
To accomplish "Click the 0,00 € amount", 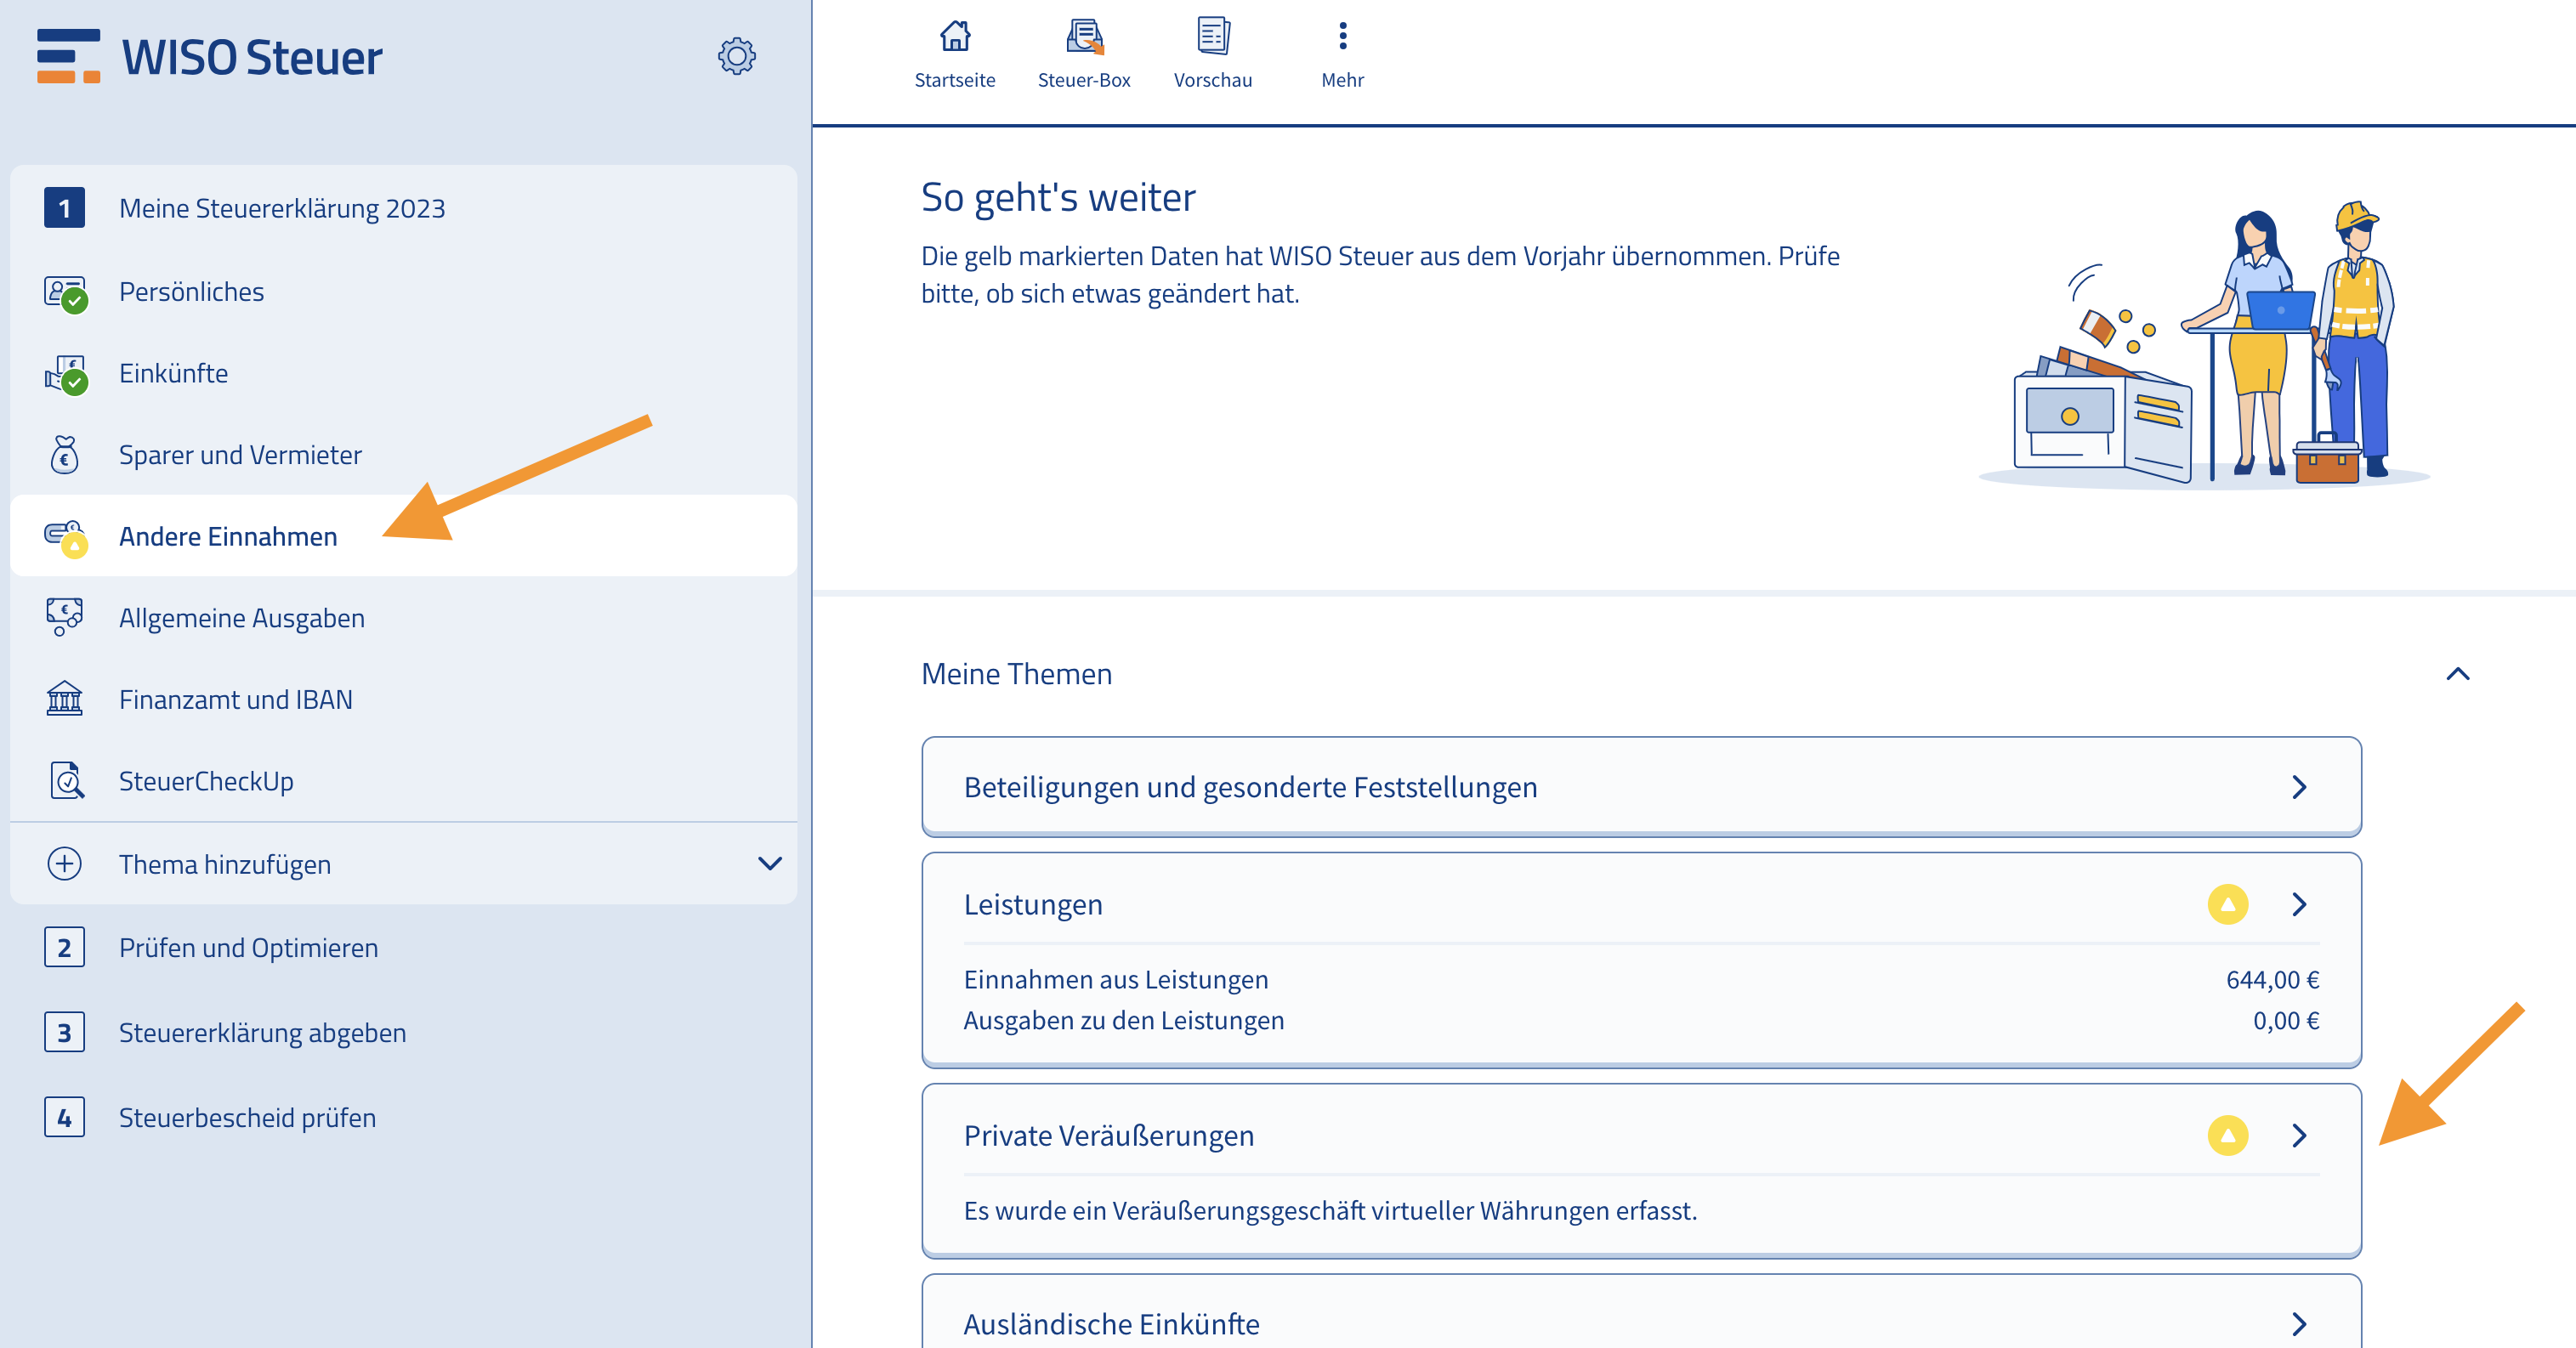I will 2285,1020.
